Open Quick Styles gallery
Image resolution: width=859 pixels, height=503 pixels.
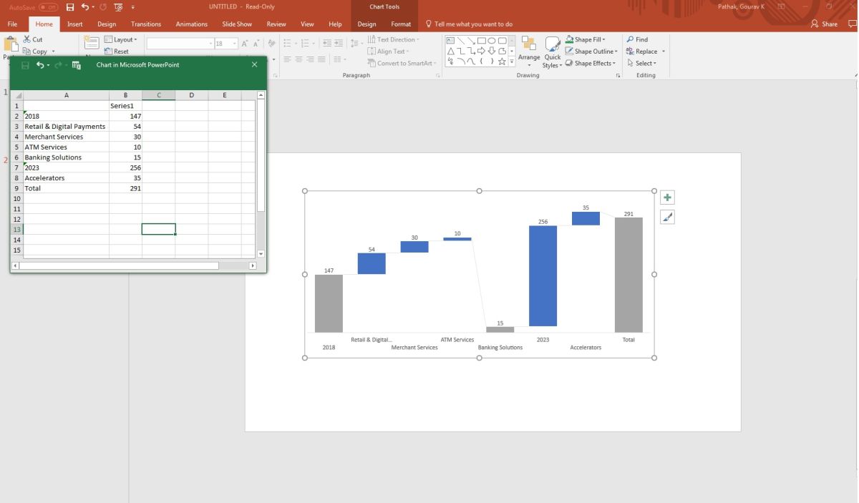(x=552, y=52)
